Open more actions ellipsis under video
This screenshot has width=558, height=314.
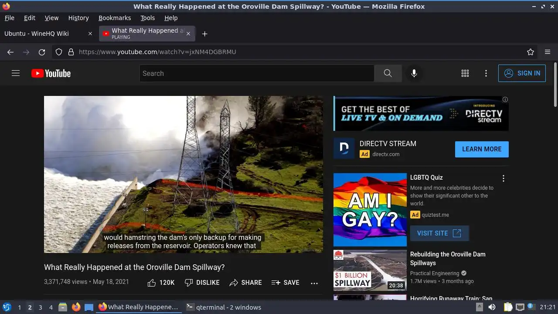click(314, 283)
